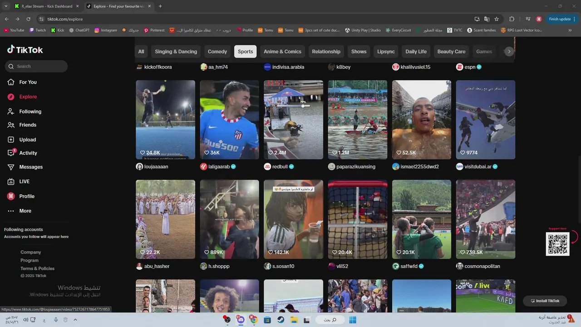Open abu_hasher's video with 22.2K likes

[x=165, y=219]
